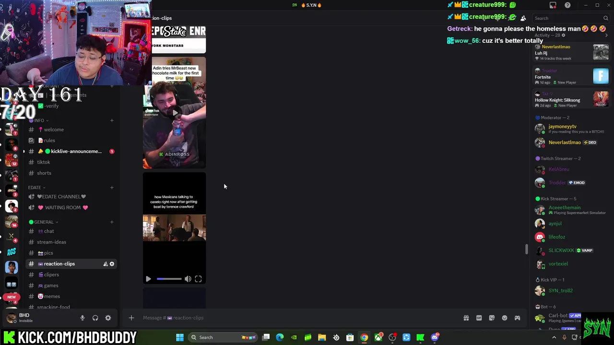Image resolution: width=614 pixels, height=345 pixels.
Task: Open Discord from the taskbar
Action: (x=435, y=337)
